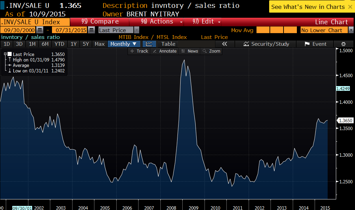Switch to line chart view icon
This screenshot has width=355, height=210.
[x=149, y=44]
